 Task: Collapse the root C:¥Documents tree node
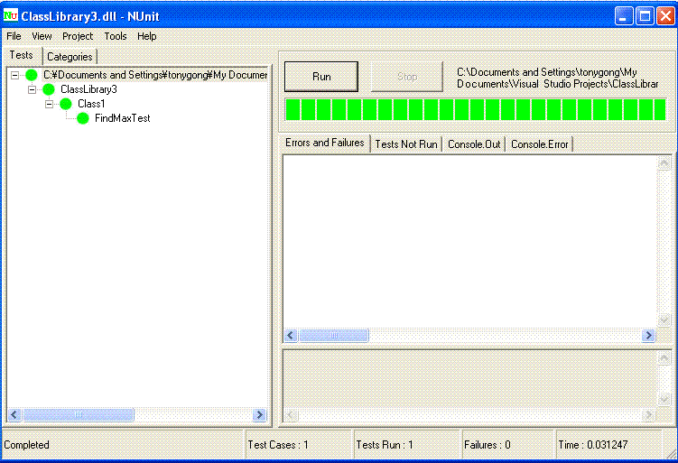click(x=14, y=75)
